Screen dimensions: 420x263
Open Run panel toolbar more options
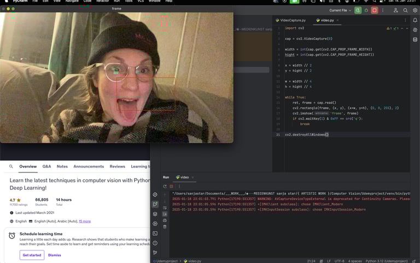179,186
